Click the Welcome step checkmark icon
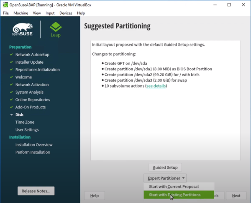 click(11, 77)
